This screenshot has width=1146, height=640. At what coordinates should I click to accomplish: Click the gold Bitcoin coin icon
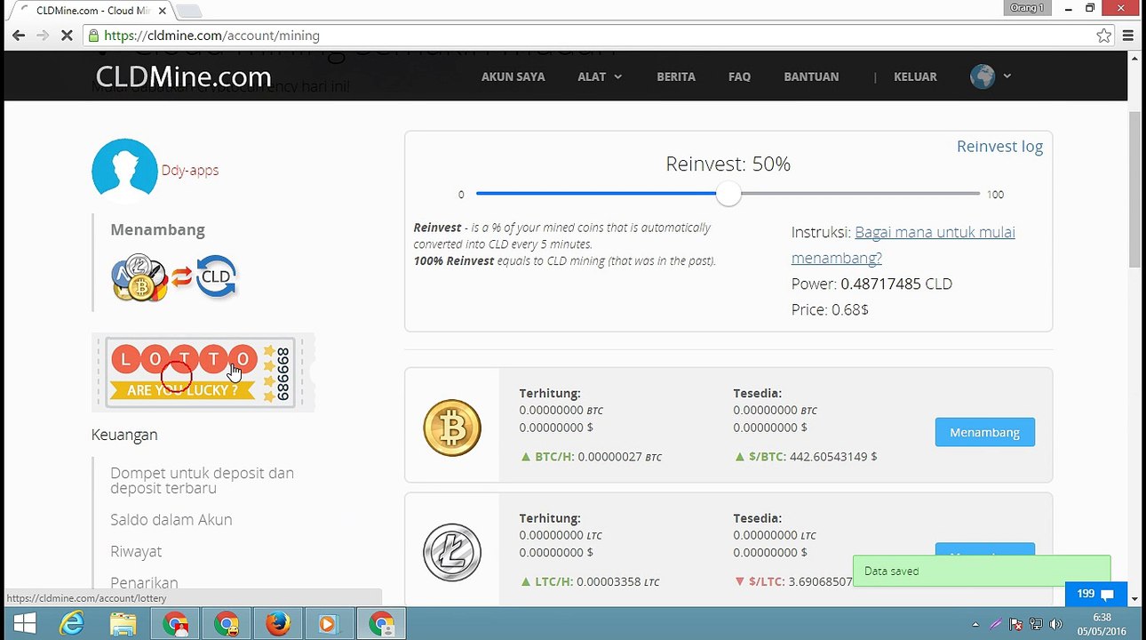(x=452, y=428)
